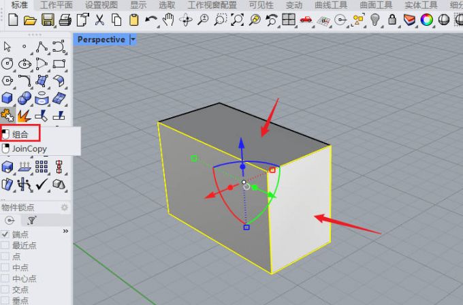The width and height of the screenshot is (463, 305).
Task: Save the model with the floppy disk icon
Action: coord(47,20)
